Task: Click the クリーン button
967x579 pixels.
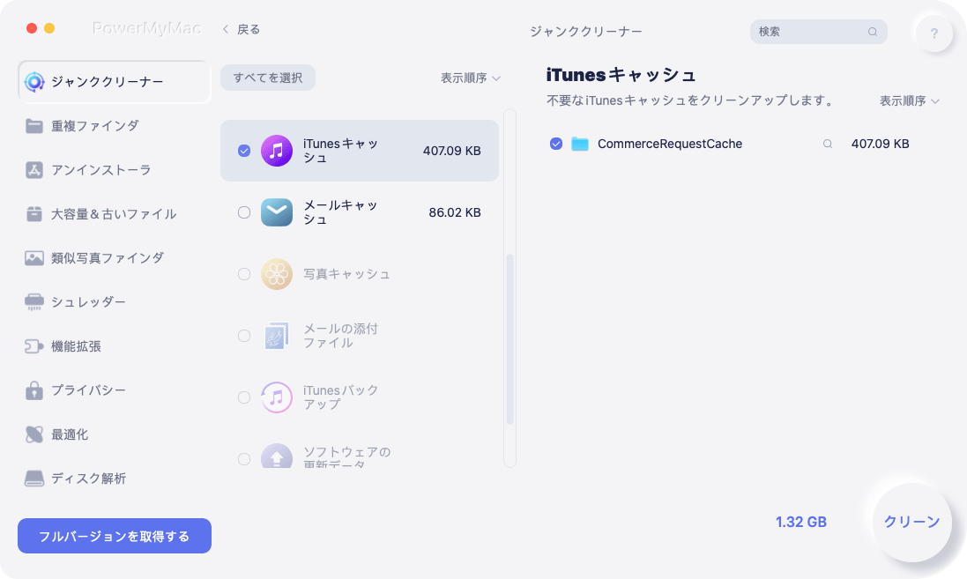Action: pos(911,522)
